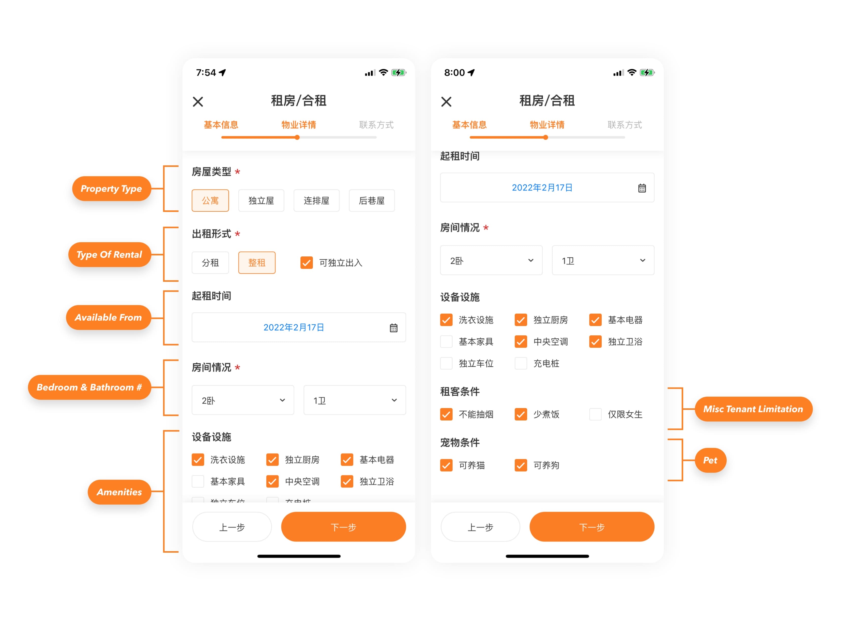Open the 1卫 dropdown on right phone
This screenshot has height=621, width=854.
tap(603, 260)
